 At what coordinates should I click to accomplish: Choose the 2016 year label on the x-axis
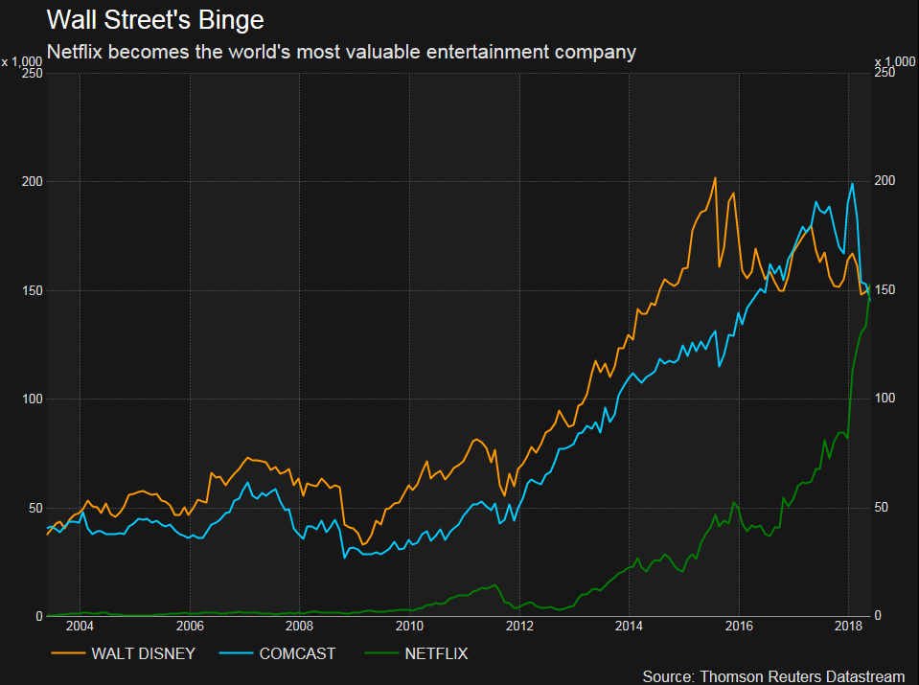[x=738, y=627]
